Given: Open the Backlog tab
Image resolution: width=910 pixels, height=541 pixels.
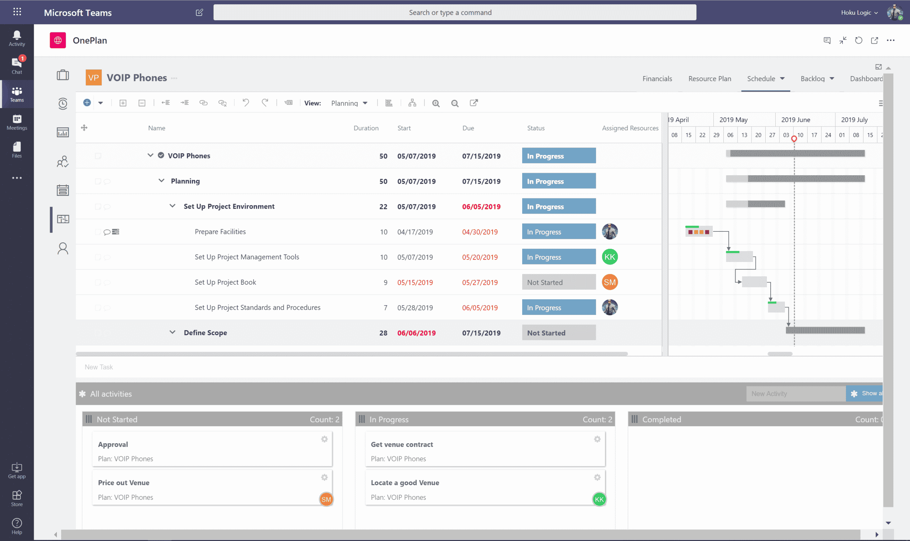Looking at the screenshot, I should pyautogui.click(x=813, y=79).
